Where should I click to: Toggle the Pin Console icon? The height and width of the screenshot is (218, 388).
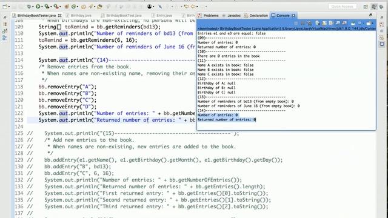(353, 23)
